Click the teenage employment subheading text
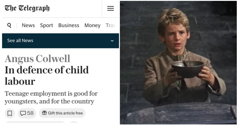The width and height of the screenshot is (238, 125). (x=51, y=97)
